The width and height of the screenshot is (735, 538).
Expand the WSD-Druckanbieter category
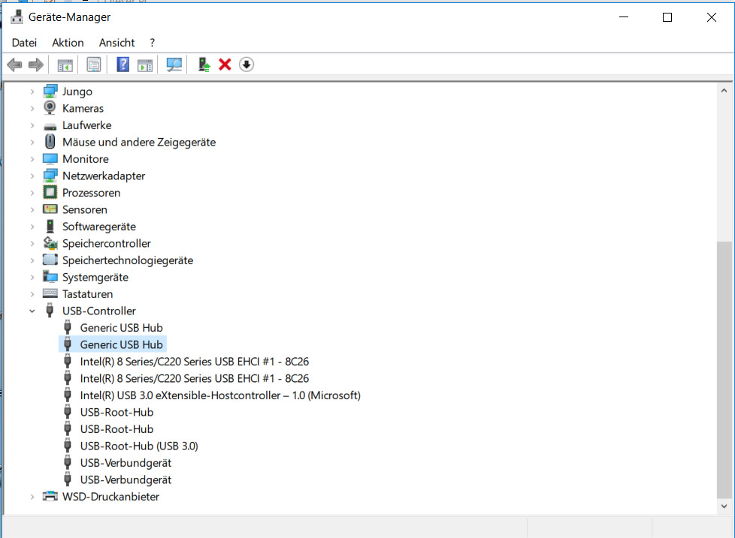(x=32, y=497)
